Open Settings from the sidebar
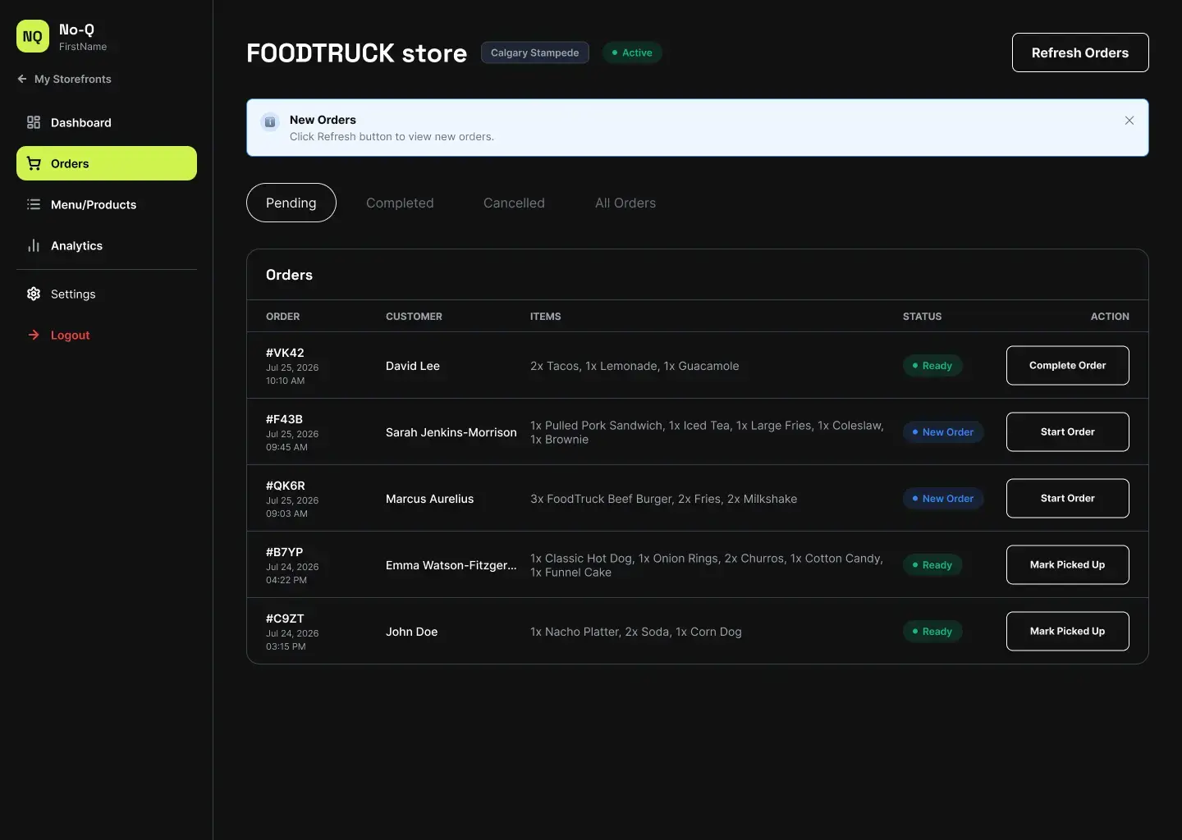This screenshot has width=1182, height=840. click(x=107, y=294)
